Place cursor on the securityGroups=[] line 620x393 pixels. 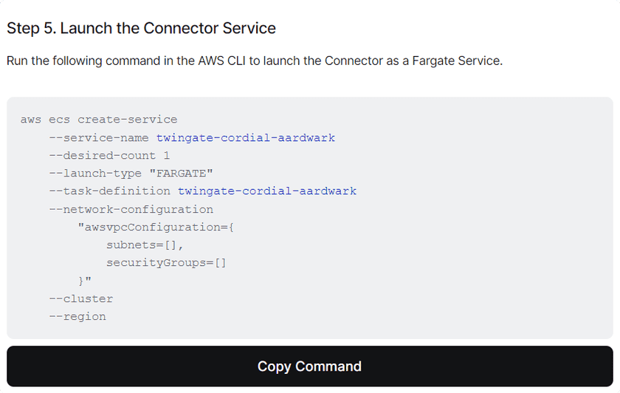coord(166,263)
